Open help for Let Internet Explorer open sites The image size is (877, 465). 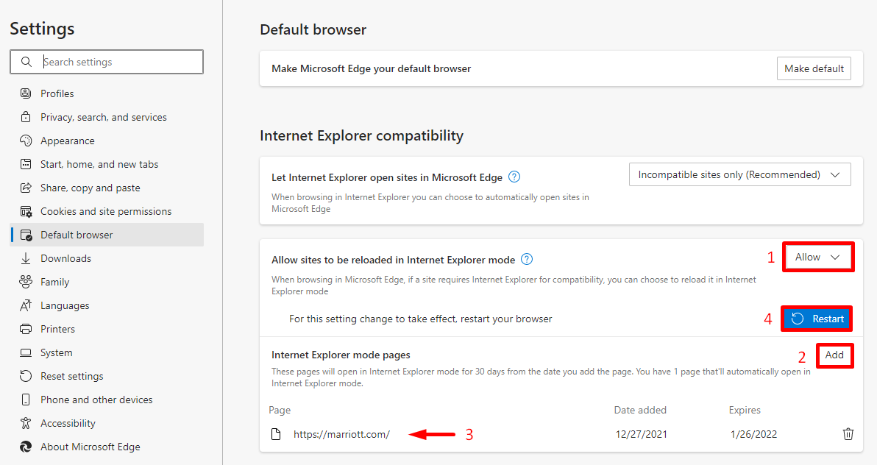pyautogui.click(x=514, y=177)
